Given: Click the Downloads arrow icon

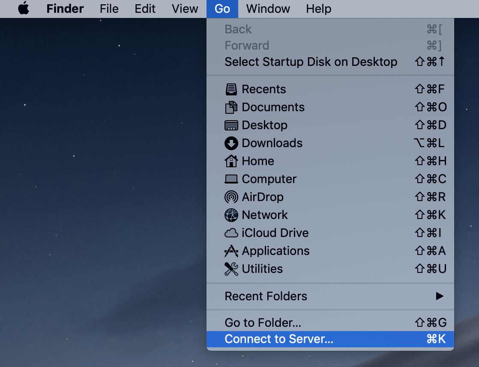Looking at the screenshot, I should pyautogui.click(x=231, y=143).
